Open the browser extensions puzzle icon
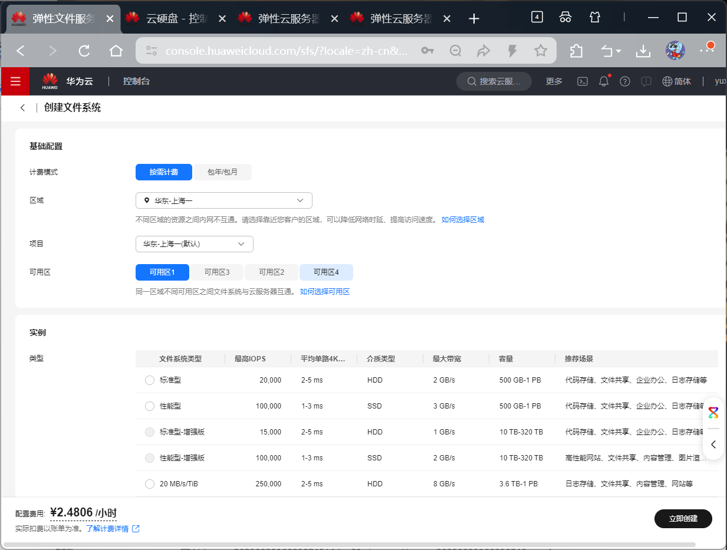Screen dimensions: 727x550 577,51
